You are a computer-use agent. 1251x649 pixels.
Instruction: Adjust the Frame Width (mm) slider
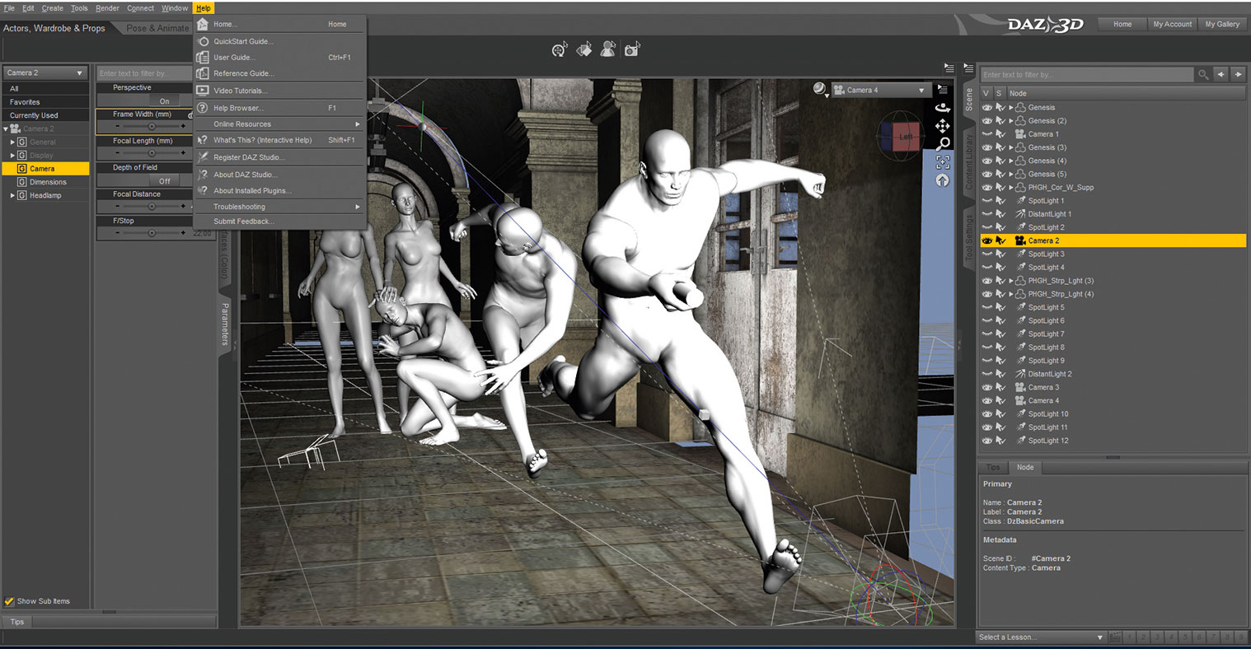click(x=151, y=127)
